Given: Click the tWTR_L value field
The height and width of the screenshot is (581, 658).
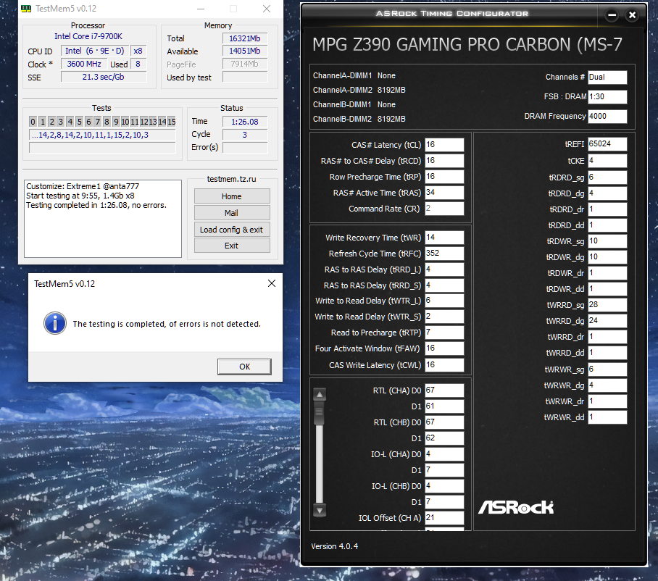Looking at the screenshot, I should pos(444,301).
